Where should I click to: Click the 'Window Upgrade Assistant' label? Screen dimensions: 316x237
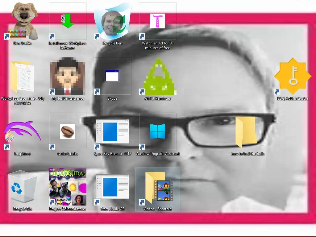coord(158,154)
